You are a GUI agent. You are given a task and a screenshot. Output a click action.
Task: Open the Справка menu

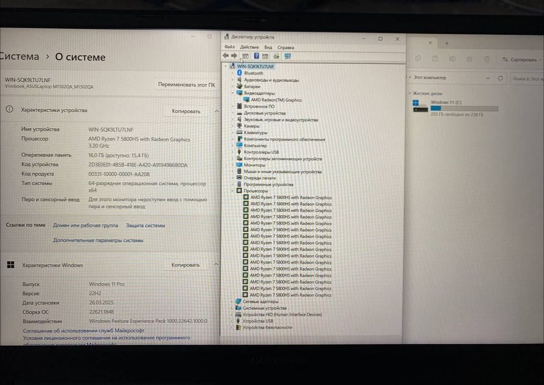(x=286, y=47)
